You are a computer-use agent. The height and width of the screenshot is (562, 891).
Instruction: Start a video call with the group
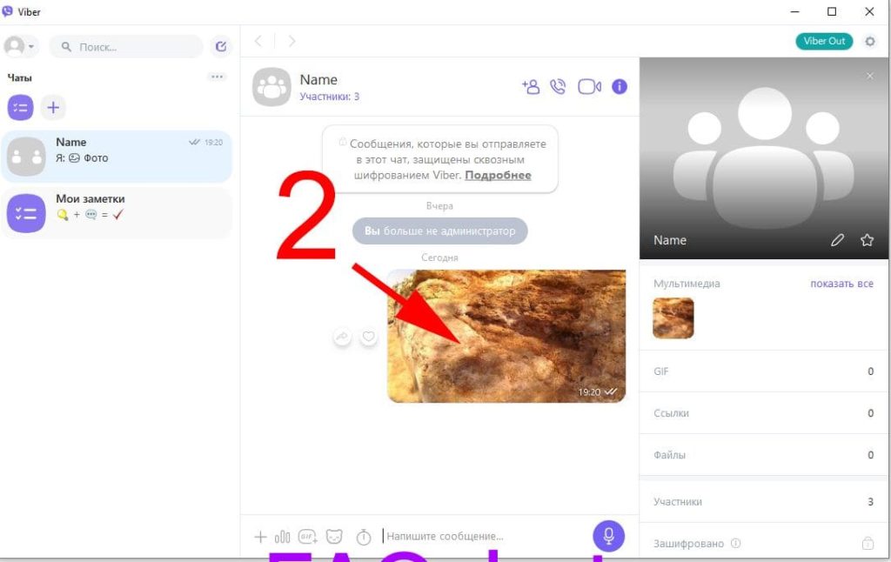coord(589,86)
